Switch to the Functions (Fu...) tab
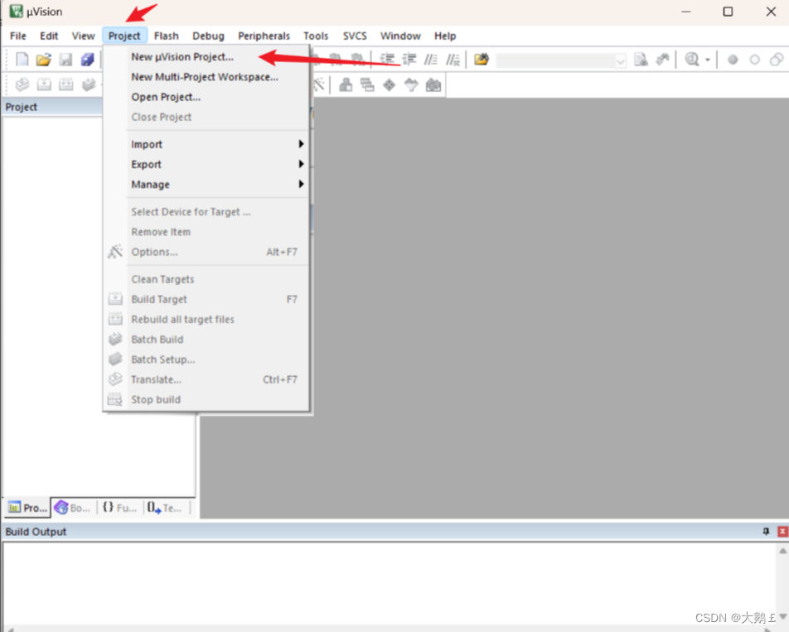 (119, 508)
